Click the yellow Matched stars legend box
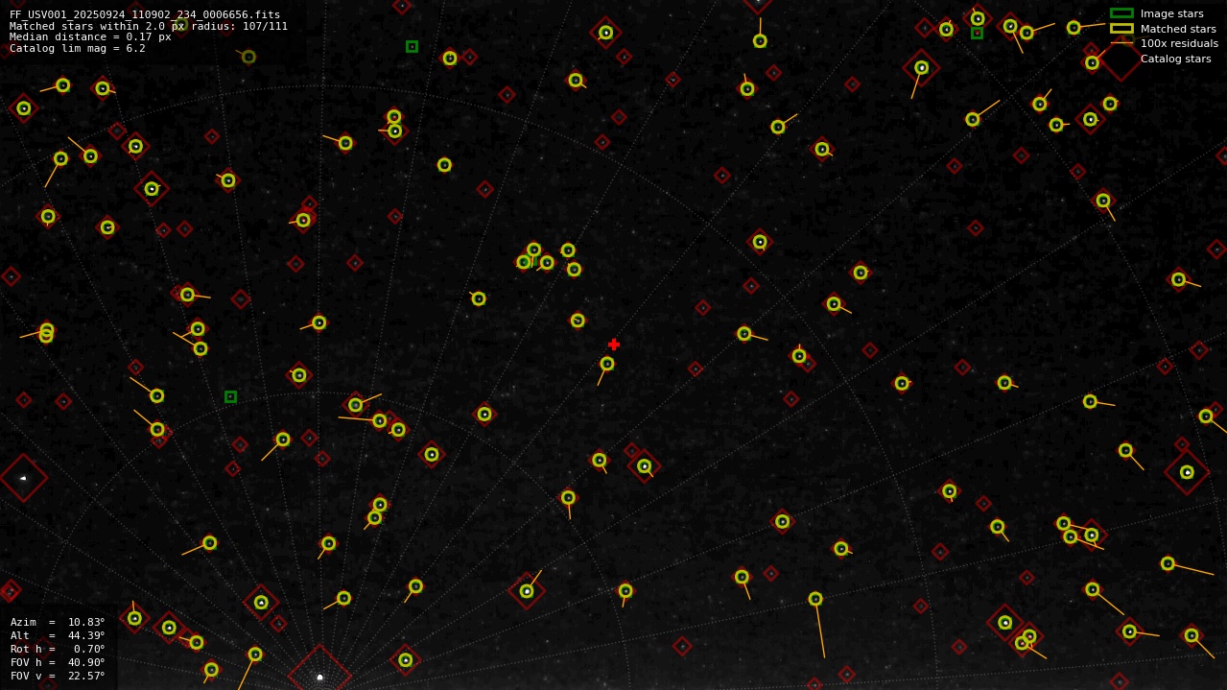This screenshot has height=690, width=1227. (1121, 28)
